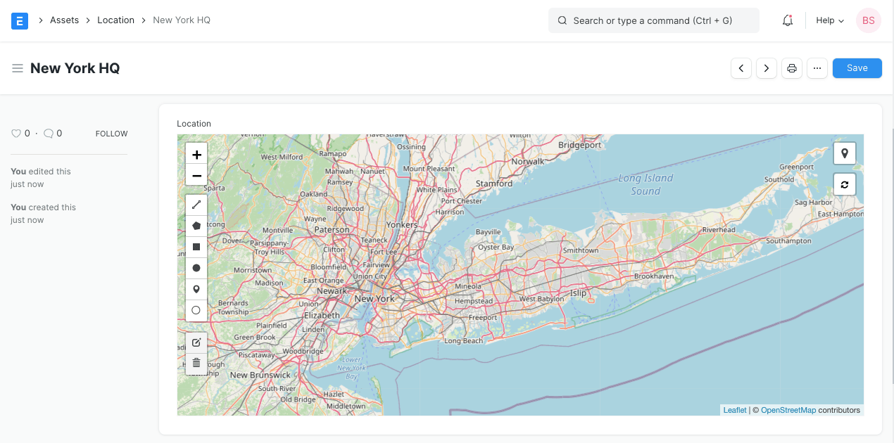Image resolution: width=894 pixels, height=443 pixels.
Task: Open the edit layers tool
Action: [x=196, y=342]
